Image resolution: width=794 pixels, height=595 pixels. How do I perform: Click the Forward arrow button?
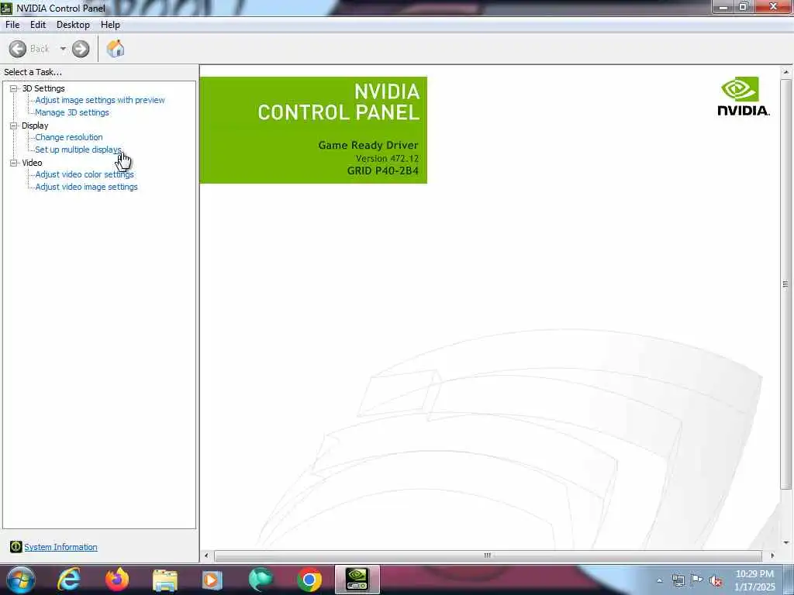pyautogui.click(x=81, y=49)
